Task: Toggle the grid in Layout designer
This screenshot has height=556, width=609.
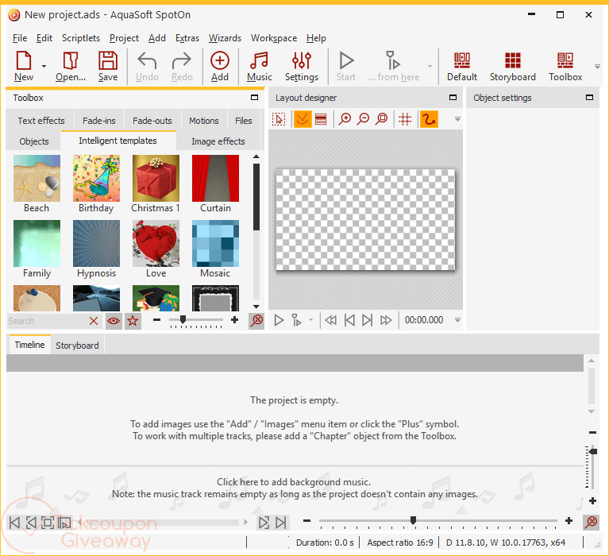Action: 405,119
